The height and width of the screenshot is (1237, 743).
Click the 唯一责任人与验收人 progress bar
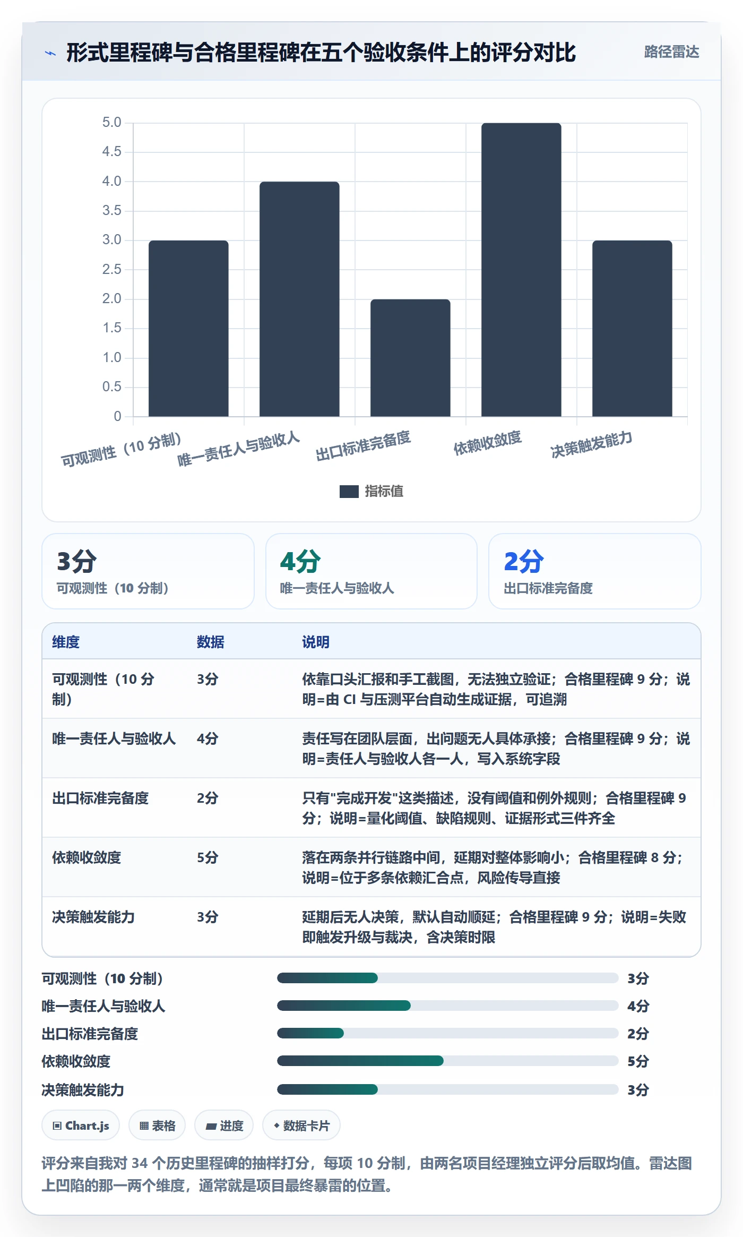click(x=448, y=1006)
